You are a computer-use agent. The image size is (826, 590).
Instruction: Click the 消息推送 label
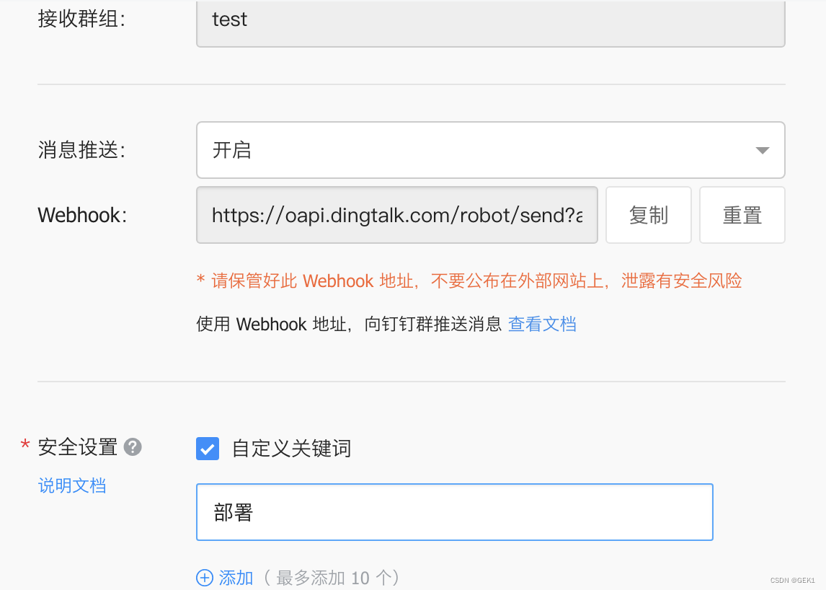coord(81,150)
